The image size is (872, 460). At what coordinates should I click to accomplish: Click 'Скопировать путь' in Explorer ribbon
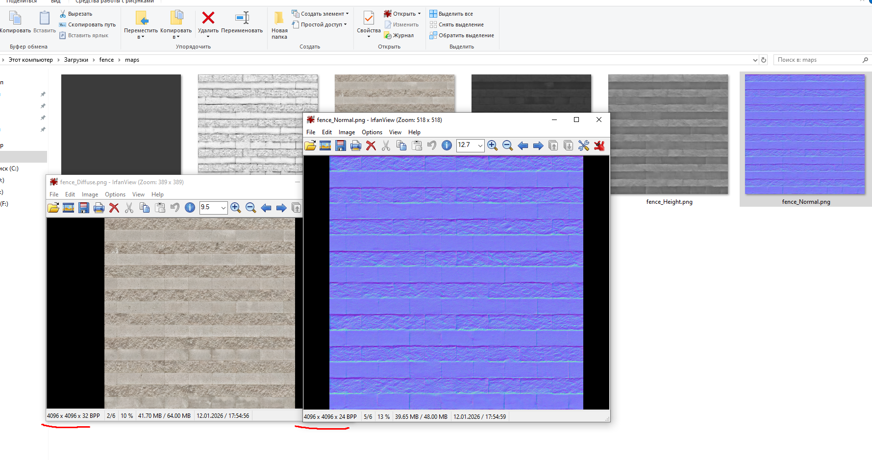pyautogui.click(x=87, y=24)
